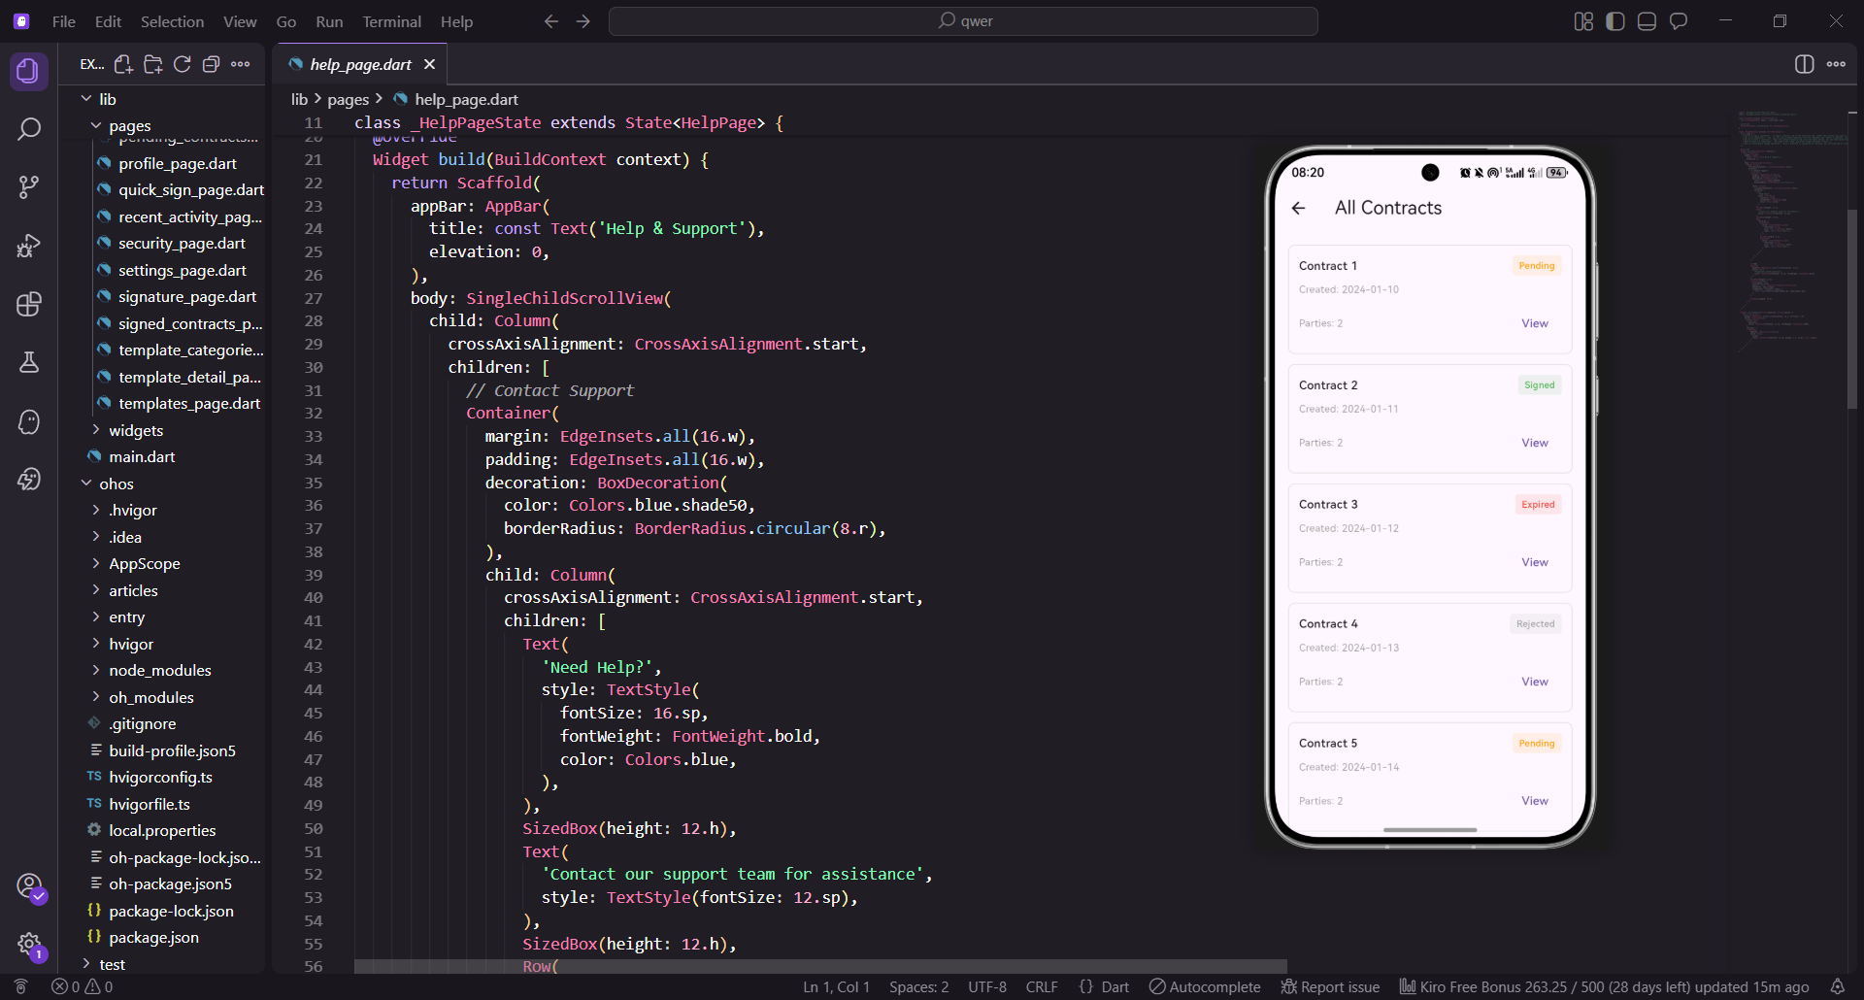Change CRLF line ending setting
Image resolution: width=1864 pixels, height=1000 pixels.
click(1042, 986)
